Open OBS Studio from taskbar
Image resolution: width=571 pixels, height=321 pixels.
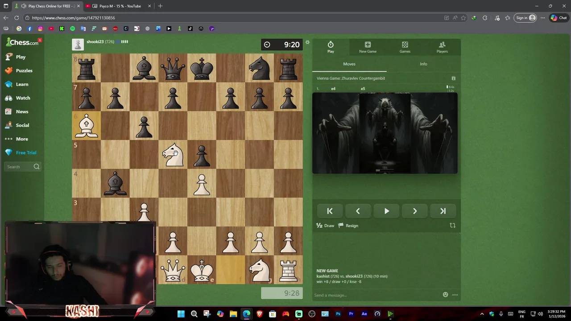tap(312, 314)
